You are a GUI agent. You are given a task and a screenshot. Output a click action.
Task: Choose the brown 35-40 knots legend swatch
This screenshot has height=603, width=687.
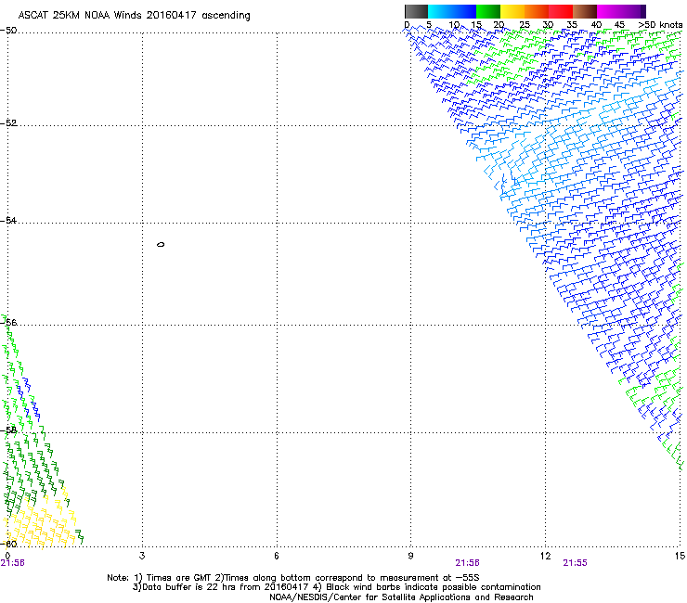click(x=585, y=11)
